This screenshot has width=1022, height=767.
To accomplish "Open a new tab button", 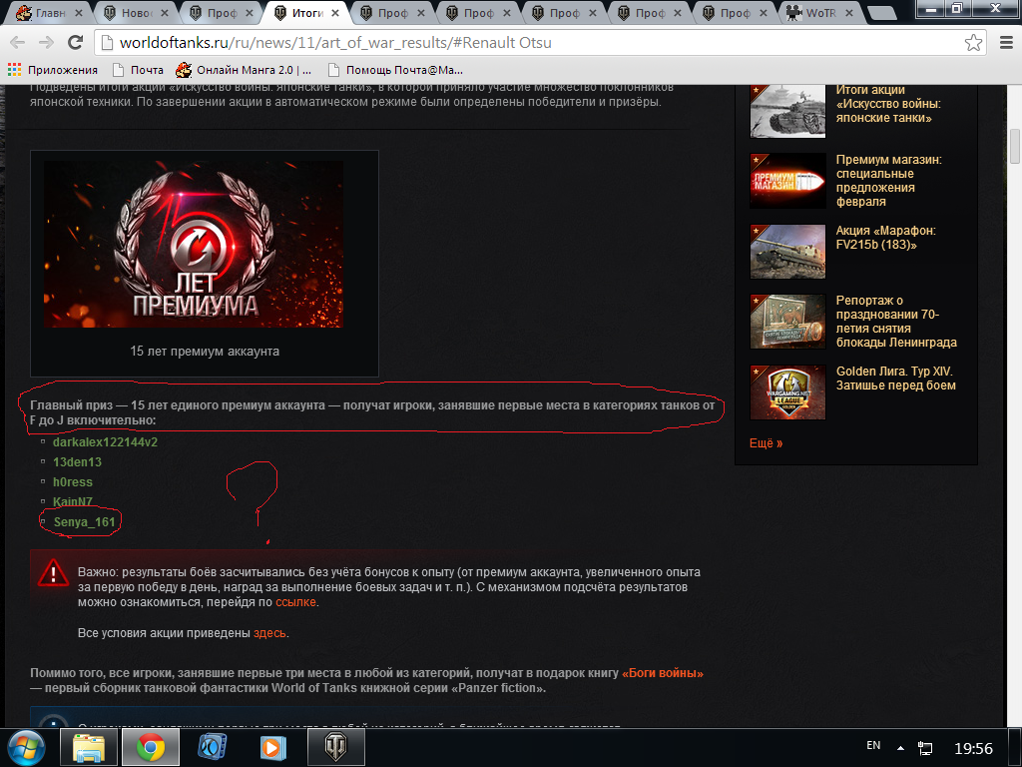I will [882, 12].
